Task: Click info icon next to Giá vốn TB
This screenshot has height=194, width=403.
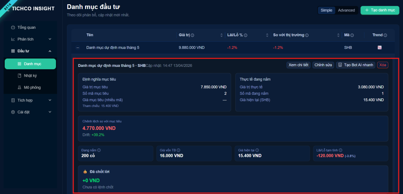Action: point(179,150)
